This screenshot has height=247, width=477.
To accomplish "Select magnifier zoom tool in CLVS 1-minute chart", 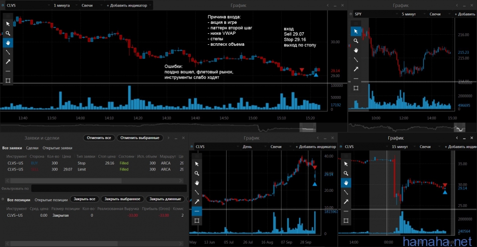I will (8, 33).
